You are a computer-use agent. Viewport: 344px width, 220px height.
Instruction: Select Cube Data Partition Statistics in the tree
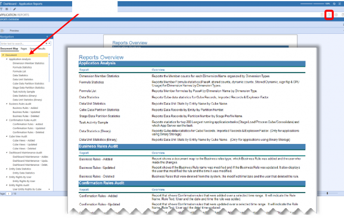(x=28, y=83)
